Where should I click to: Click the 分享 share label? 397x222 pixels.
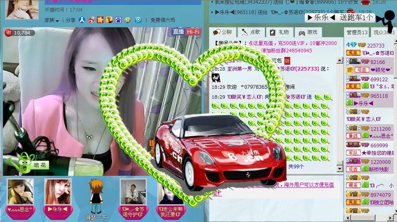[70, 20]
